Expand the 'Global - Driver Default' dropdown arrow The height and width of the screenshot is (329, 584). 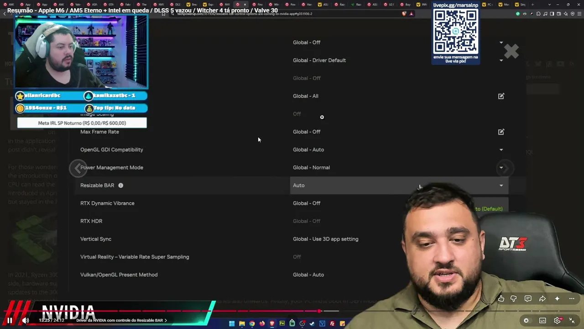(x=501, y=60)
